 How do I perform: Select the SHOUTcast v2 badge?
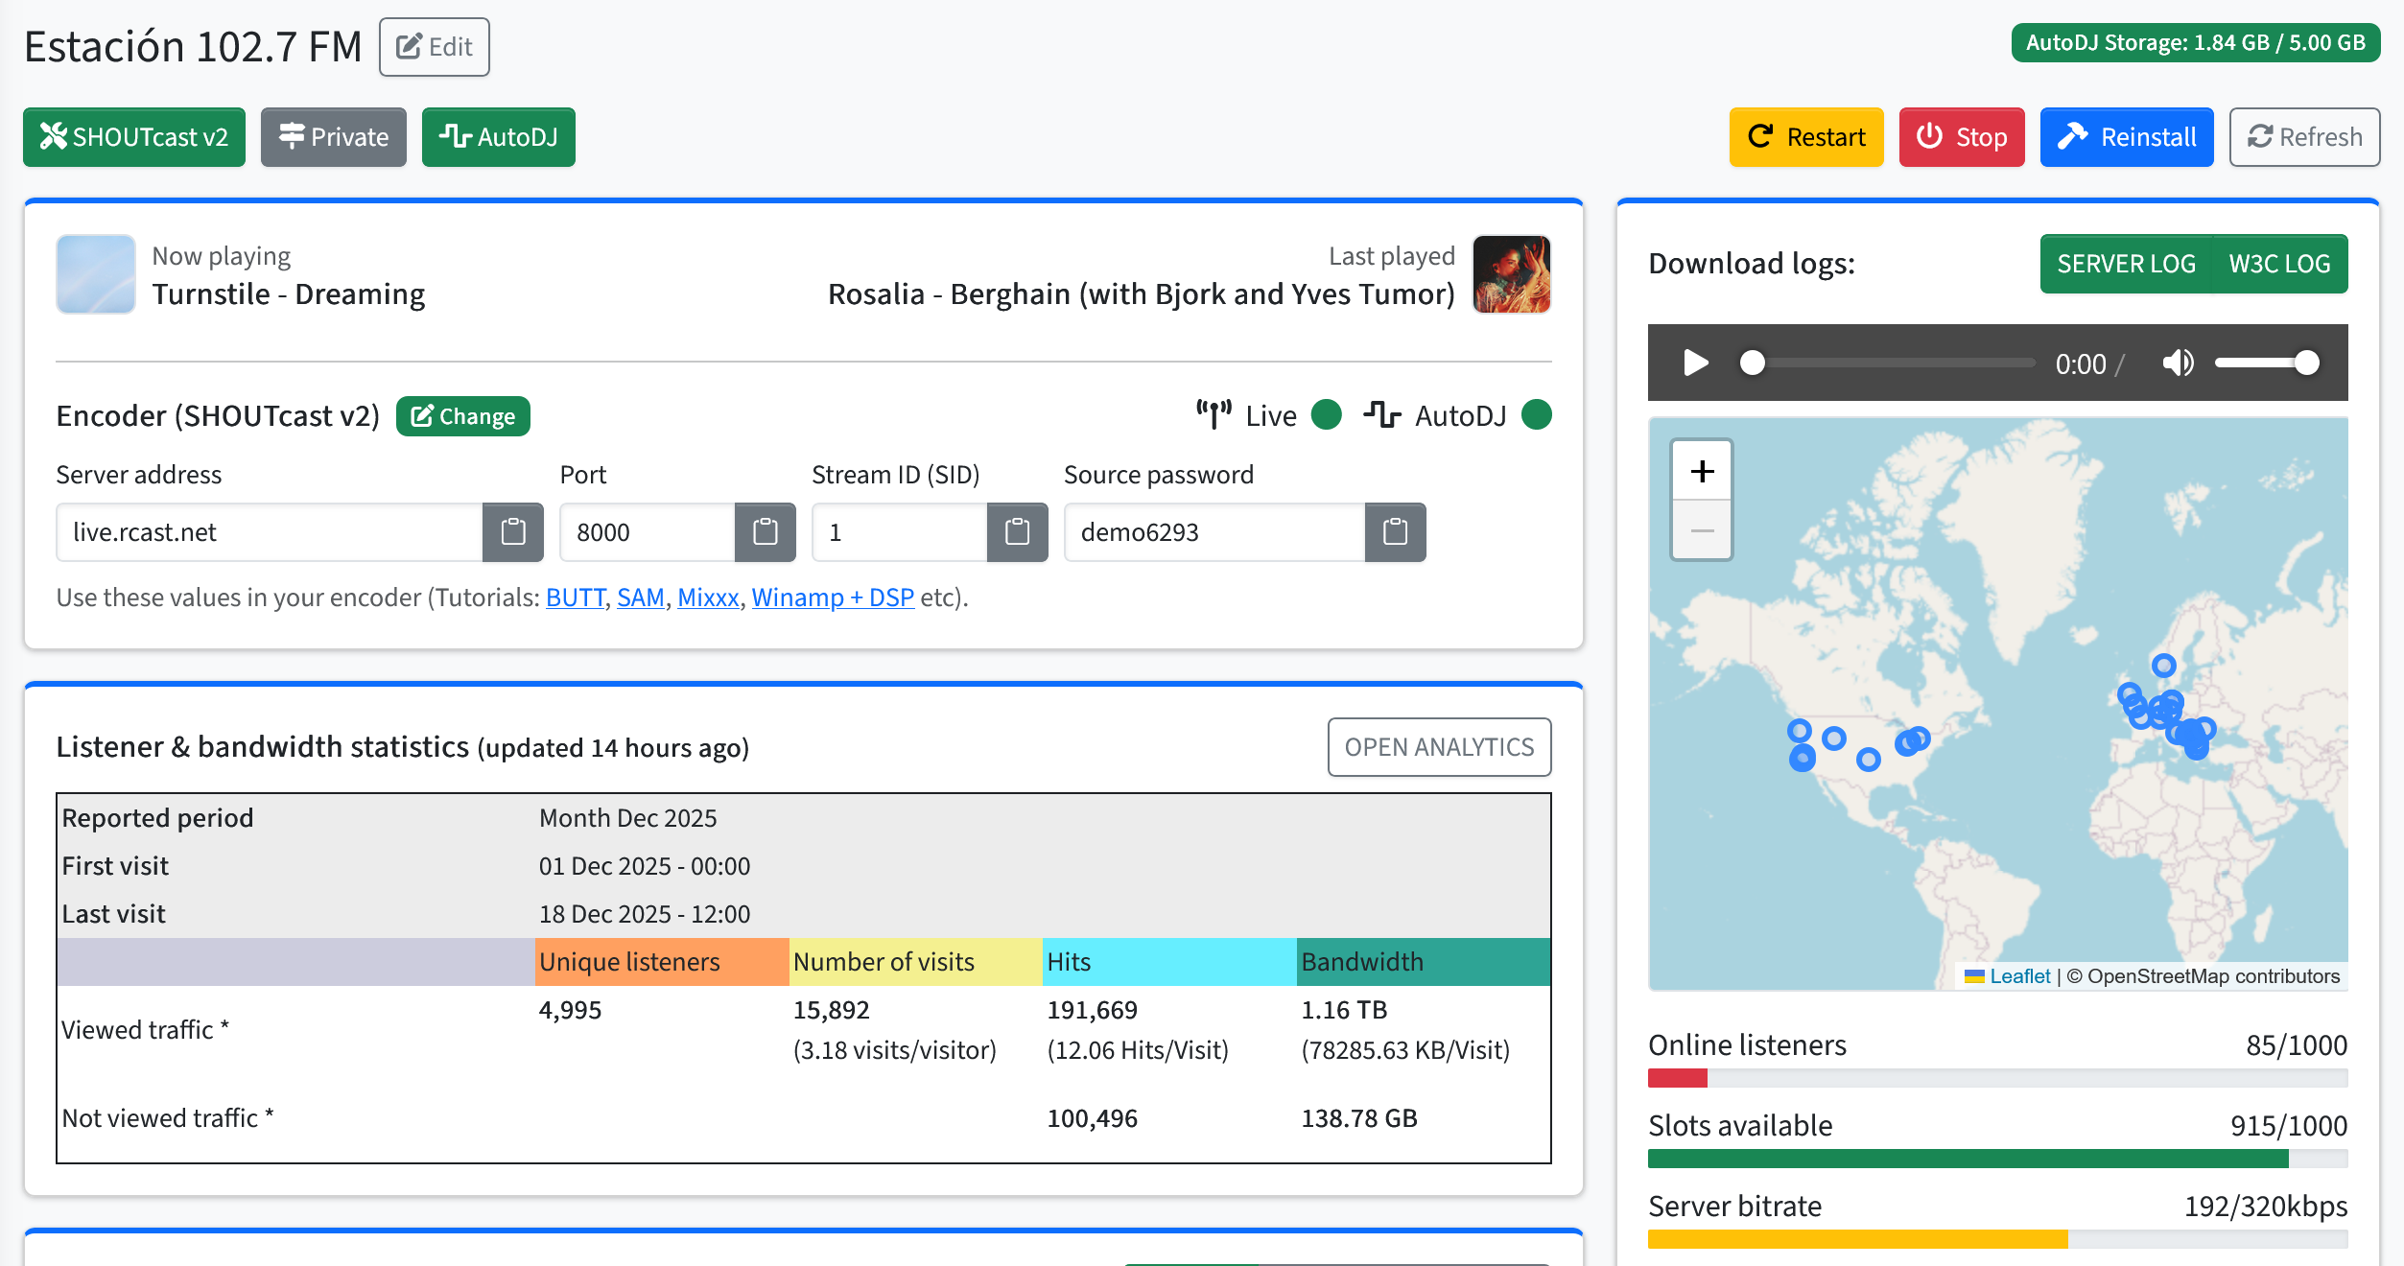click(134, 137)
